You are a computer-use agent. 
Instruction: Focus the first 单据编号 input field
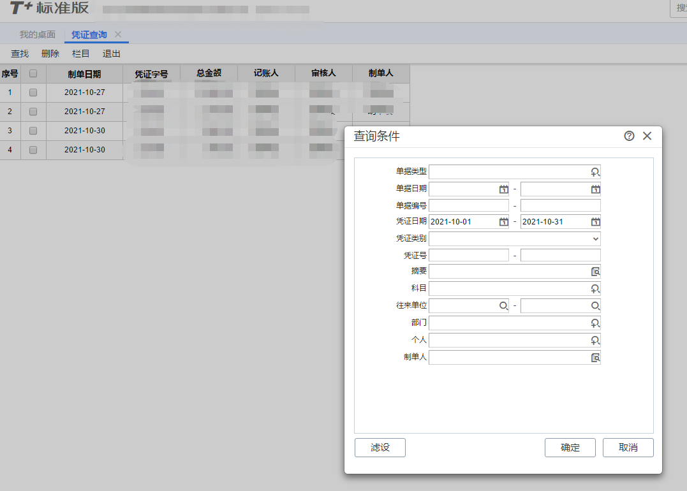[469, 205]
